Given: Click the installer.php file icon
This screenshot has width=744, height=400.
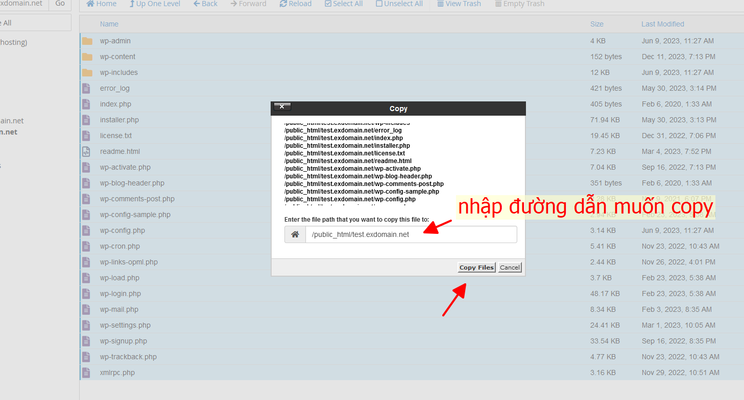Looking at the screenshot, I should coord(86,120).
